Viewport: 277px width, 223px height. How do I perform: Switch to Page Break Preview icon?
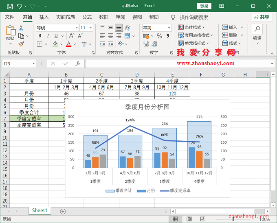tap(203, 219)
